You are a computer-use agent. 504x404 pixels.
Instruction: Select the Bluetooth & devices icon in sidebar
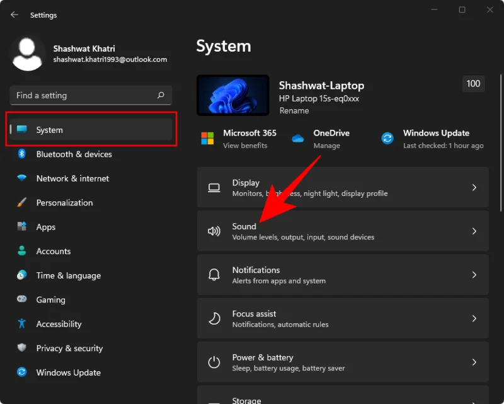(x=21, y=154)
